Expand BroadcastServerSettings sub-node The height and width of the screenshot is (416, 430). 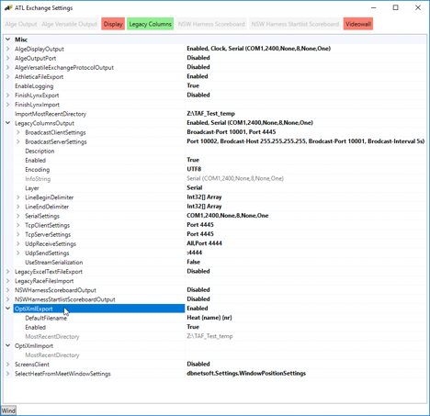tap(18, 141)
